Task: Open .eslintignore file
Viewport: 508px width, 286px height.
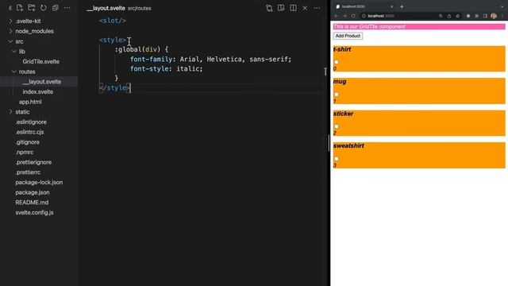Action: pyautogui.click(x=31, y=122)
